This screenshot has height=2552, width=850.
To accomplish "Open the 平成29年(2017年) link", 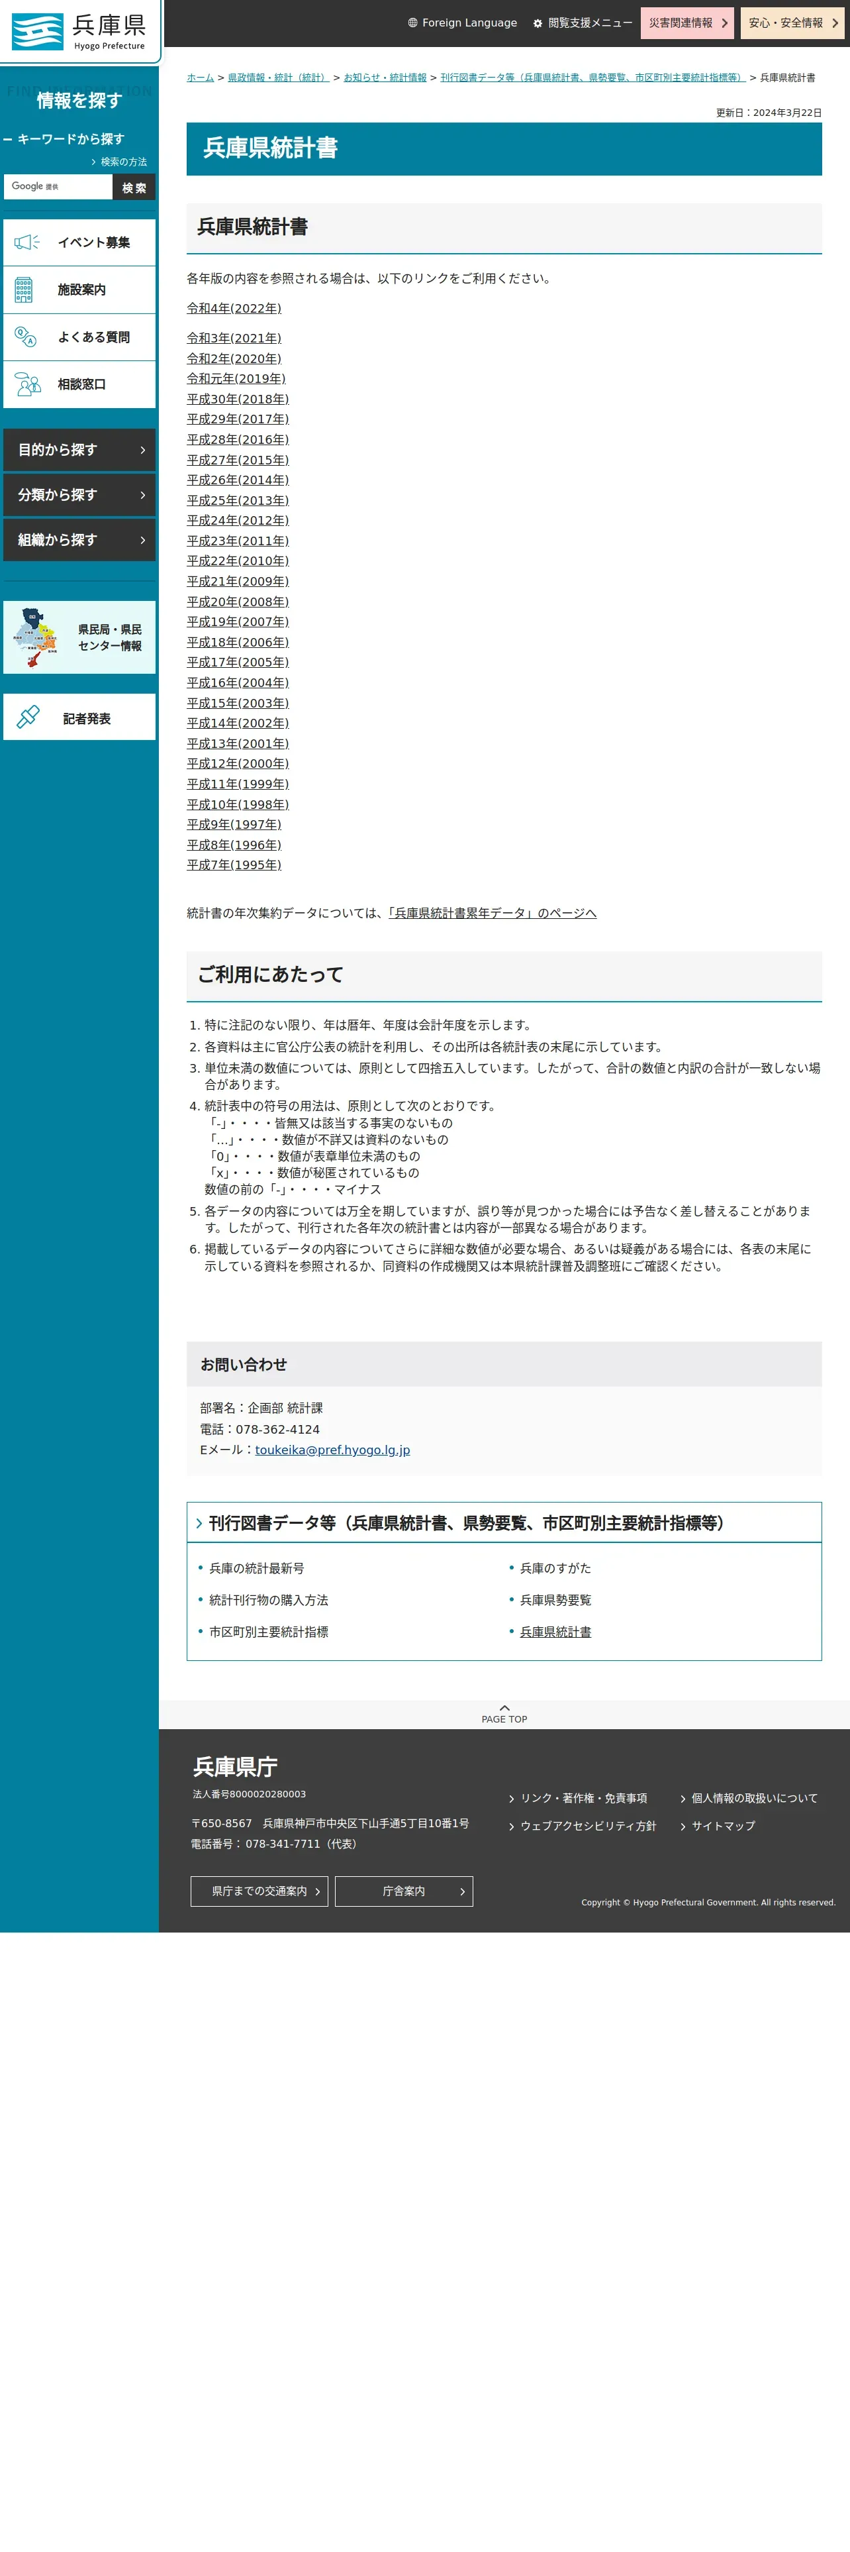I will (238, 419).
